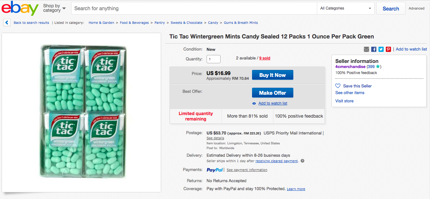Click the eBay logo
The width and height of the screenshot is (430, 199).
(x=20, y=9)
